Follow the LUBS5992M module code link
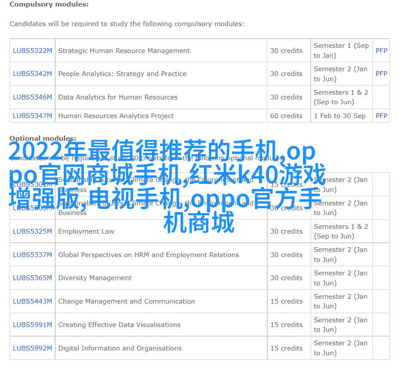This screenshot has height=367, width=398. [x=33, y=348]
